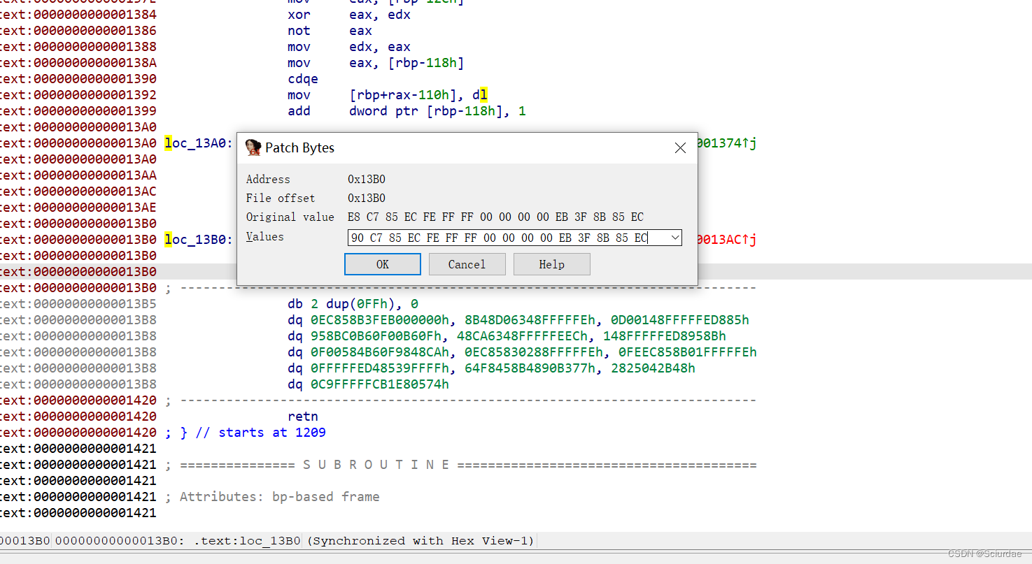Click 'mov eax, [rbp-118h]' line
1032x564 pixels.
(x=376, y=63)
